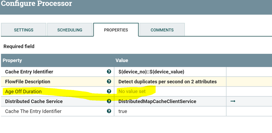Open the Comments tab
Viewport: 272px width, 133px height.
[162, 30]
